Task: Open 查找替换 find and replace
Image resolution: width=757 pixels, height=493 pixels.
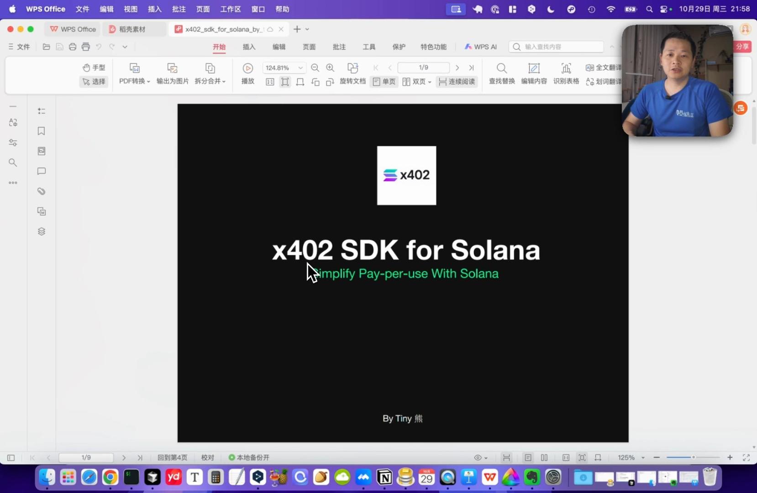Action: coord(501,73)
